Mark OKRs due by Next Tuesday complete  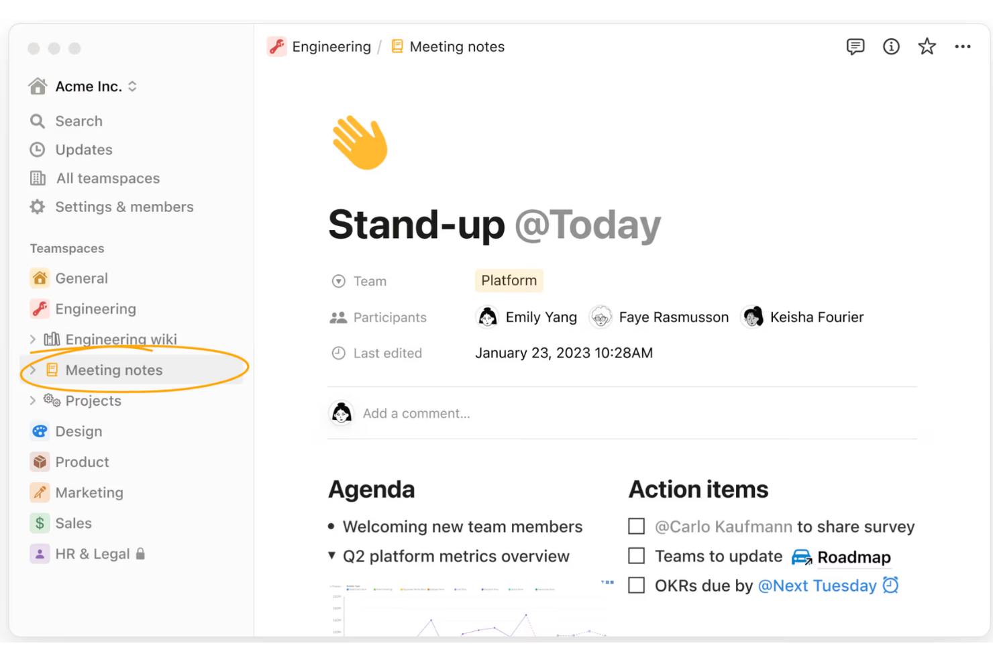tap(636, 585)
